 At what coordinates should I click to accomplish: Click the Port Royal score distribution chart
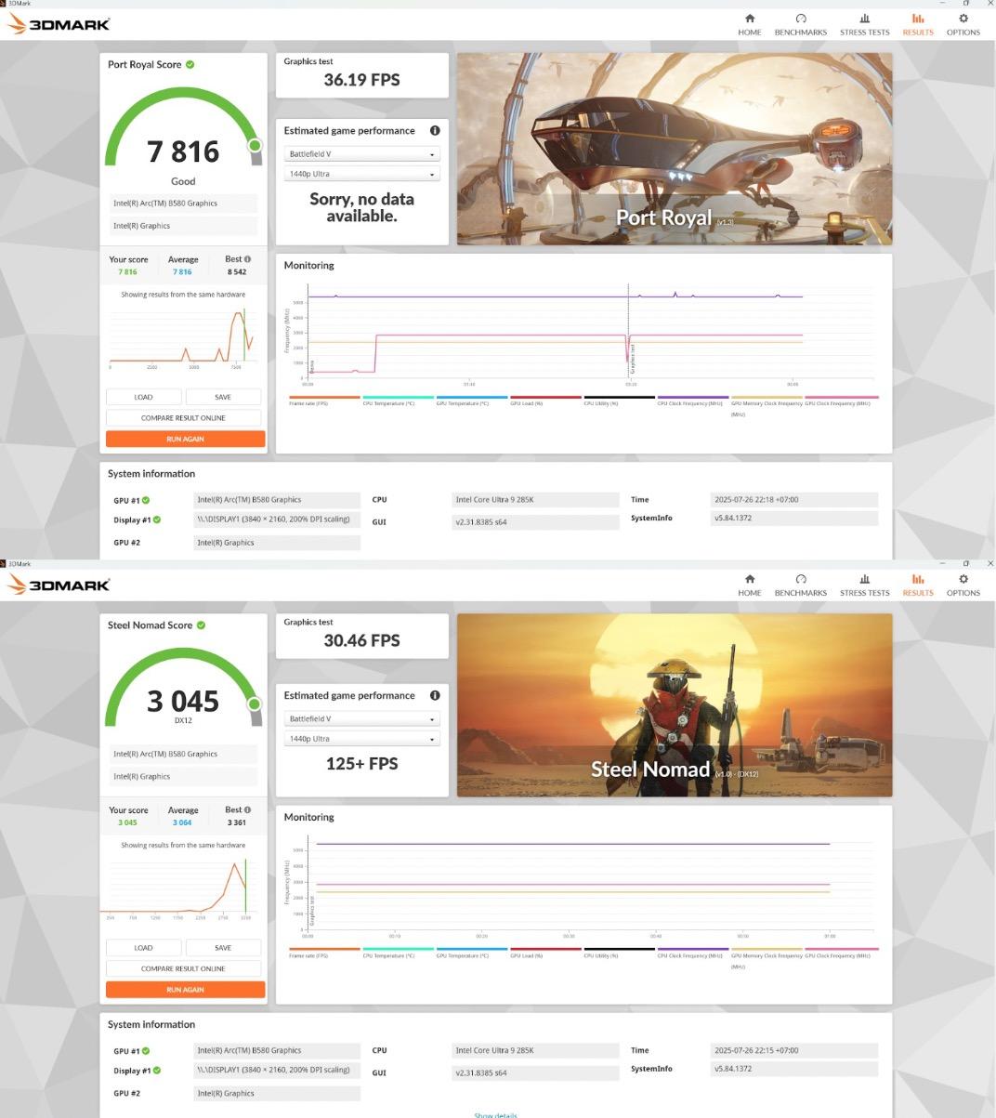182,336
